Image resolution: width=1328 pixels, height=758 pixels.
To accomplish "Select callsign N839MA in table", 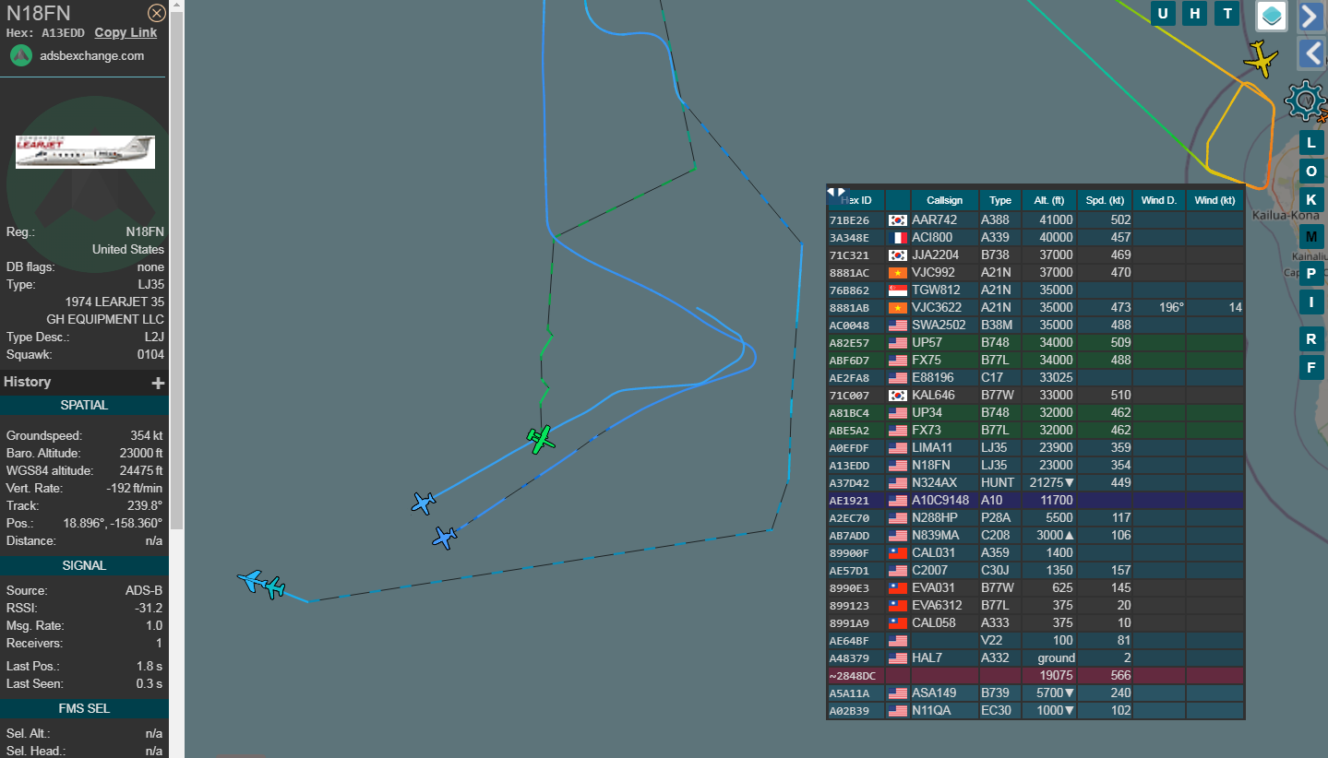I will pyautogui.click(x=936, y=536).
